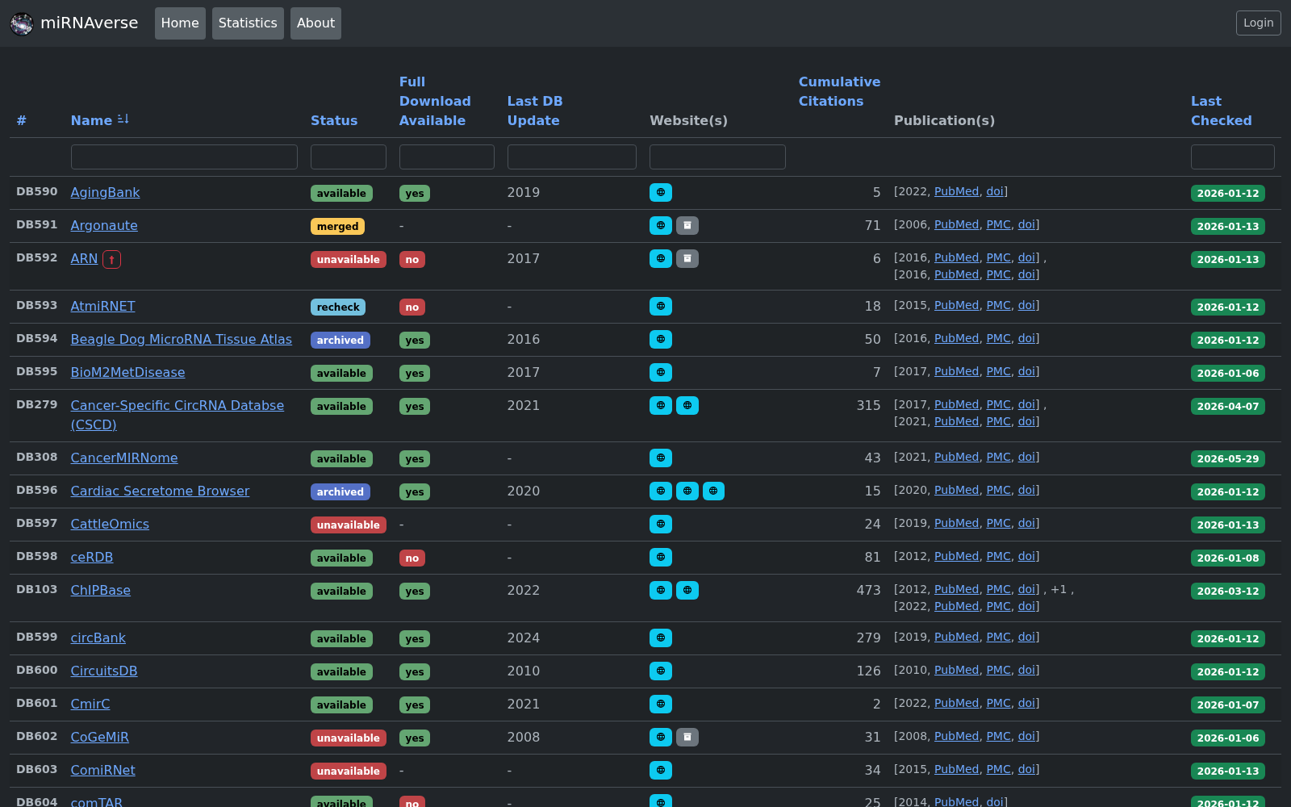Sort by the Last DB Update column
This screenshot has width=1291, height=807.
click(x=535, y=111)
